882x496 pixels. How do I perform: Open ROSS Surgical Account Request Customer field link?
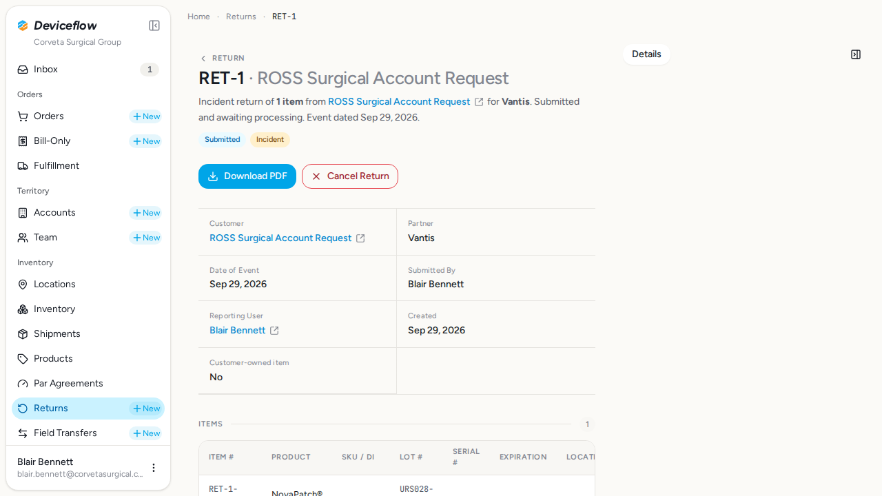click(280, 238)
